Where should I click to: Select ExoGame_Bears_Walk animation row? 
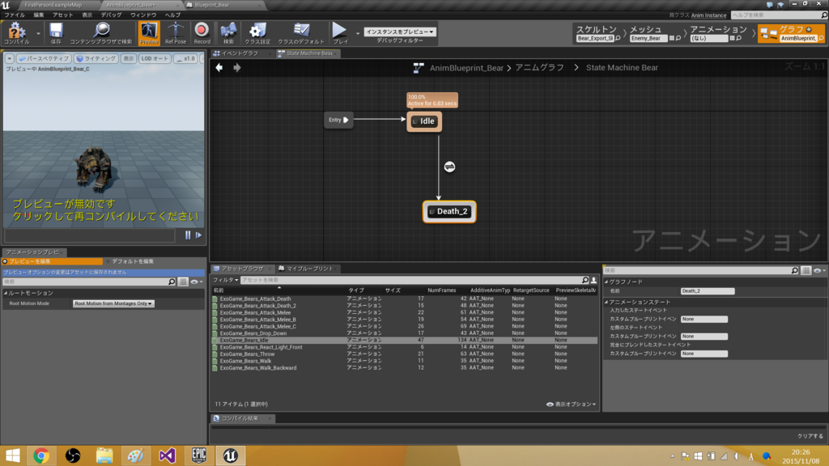click(x=406, y=362)
